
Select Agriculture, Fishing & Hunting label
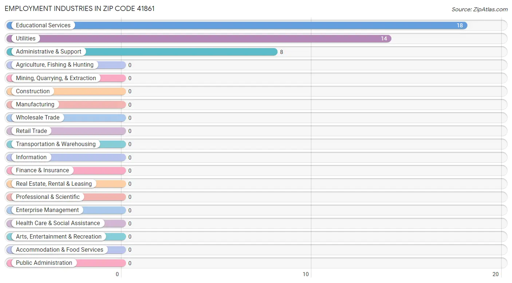tap(55, 65)
